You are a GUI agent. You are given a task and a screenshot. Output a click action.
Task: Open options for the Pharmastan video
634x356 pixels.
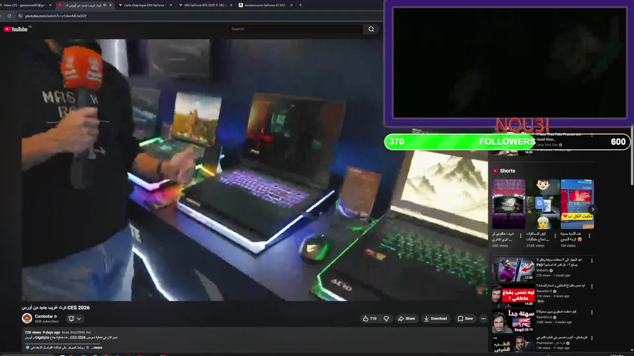click(x=592, y=339)
